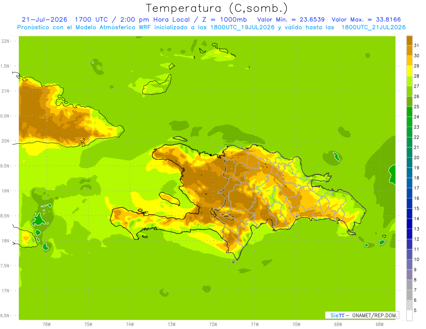Select the '21-Jul-2026' forecast date text
The width and height of the screenshot is (426, 329).
(45, 20)
